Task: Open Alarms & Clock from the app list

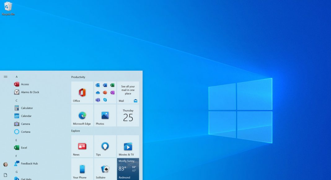Action: coord(27,92)
